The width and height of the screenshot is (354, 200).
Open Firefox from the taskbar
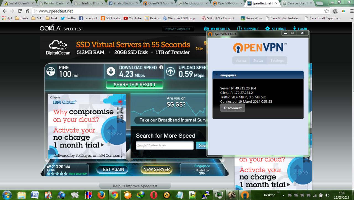[101, 195]
